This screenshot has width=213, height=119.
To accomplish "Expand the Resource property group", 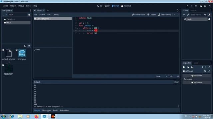I will click(187, 79).
